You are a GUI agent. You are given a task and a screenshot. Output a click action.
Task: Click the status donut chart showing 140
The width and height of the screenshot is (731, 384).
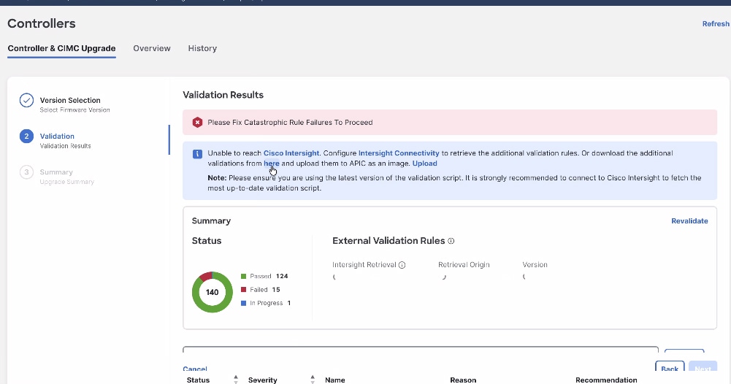pos(212,292)
